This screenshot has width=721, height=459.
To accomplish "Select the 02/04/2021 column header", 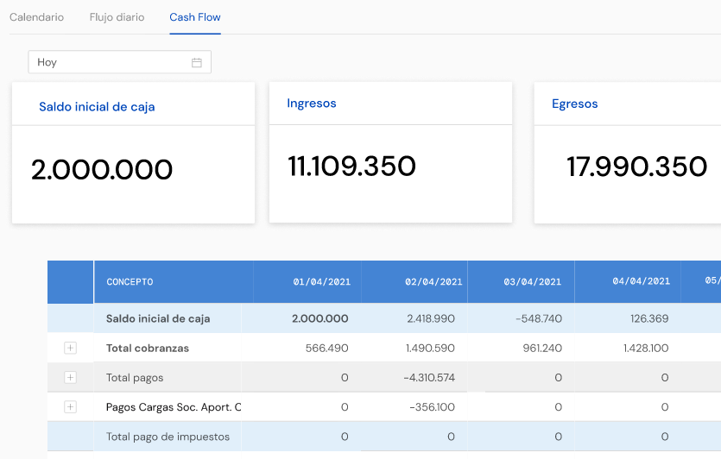I will 433,282.
